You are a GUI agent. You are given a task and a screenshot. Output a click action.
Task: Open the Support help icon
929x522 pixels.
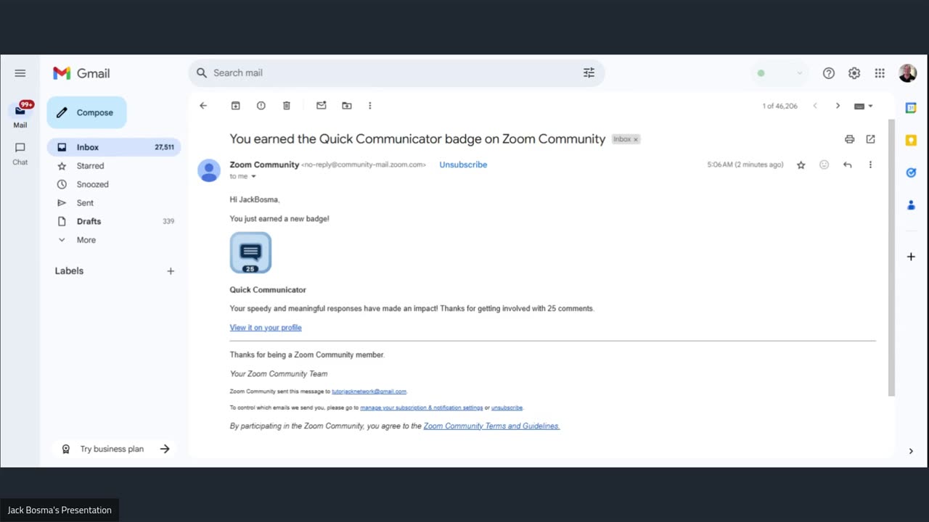pos(829,73)
